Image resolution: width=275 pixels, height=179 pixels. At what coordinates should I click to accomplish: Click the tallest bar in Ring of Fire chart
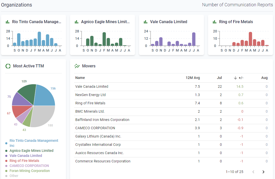pyautogui.click(x=250, y=39)
